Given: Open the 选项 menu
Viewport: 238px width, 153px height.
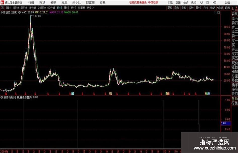Looking at the screenshot, I should pyautogui.click(x=193, y=3).
